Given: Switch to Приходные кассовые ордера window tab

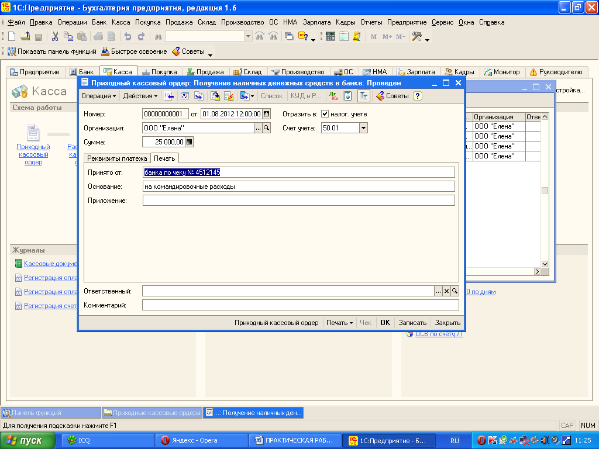Looking at the screenshot, I should coord(152,413).
